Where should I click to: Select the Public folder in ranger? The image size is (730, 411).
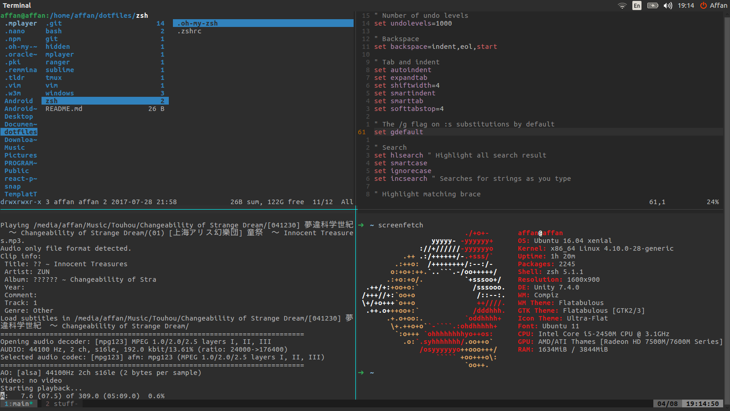16,171
